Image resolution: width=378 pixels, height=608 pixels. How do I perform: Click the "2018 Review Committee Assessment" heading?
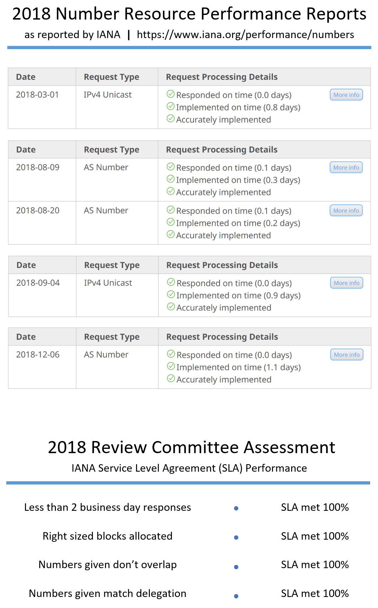[x=191, y=447]
